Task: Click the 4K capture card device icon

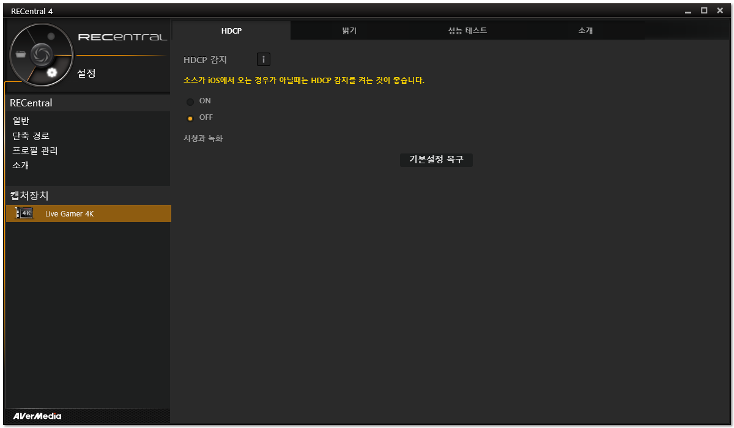Action: click(x=24, y=213)
